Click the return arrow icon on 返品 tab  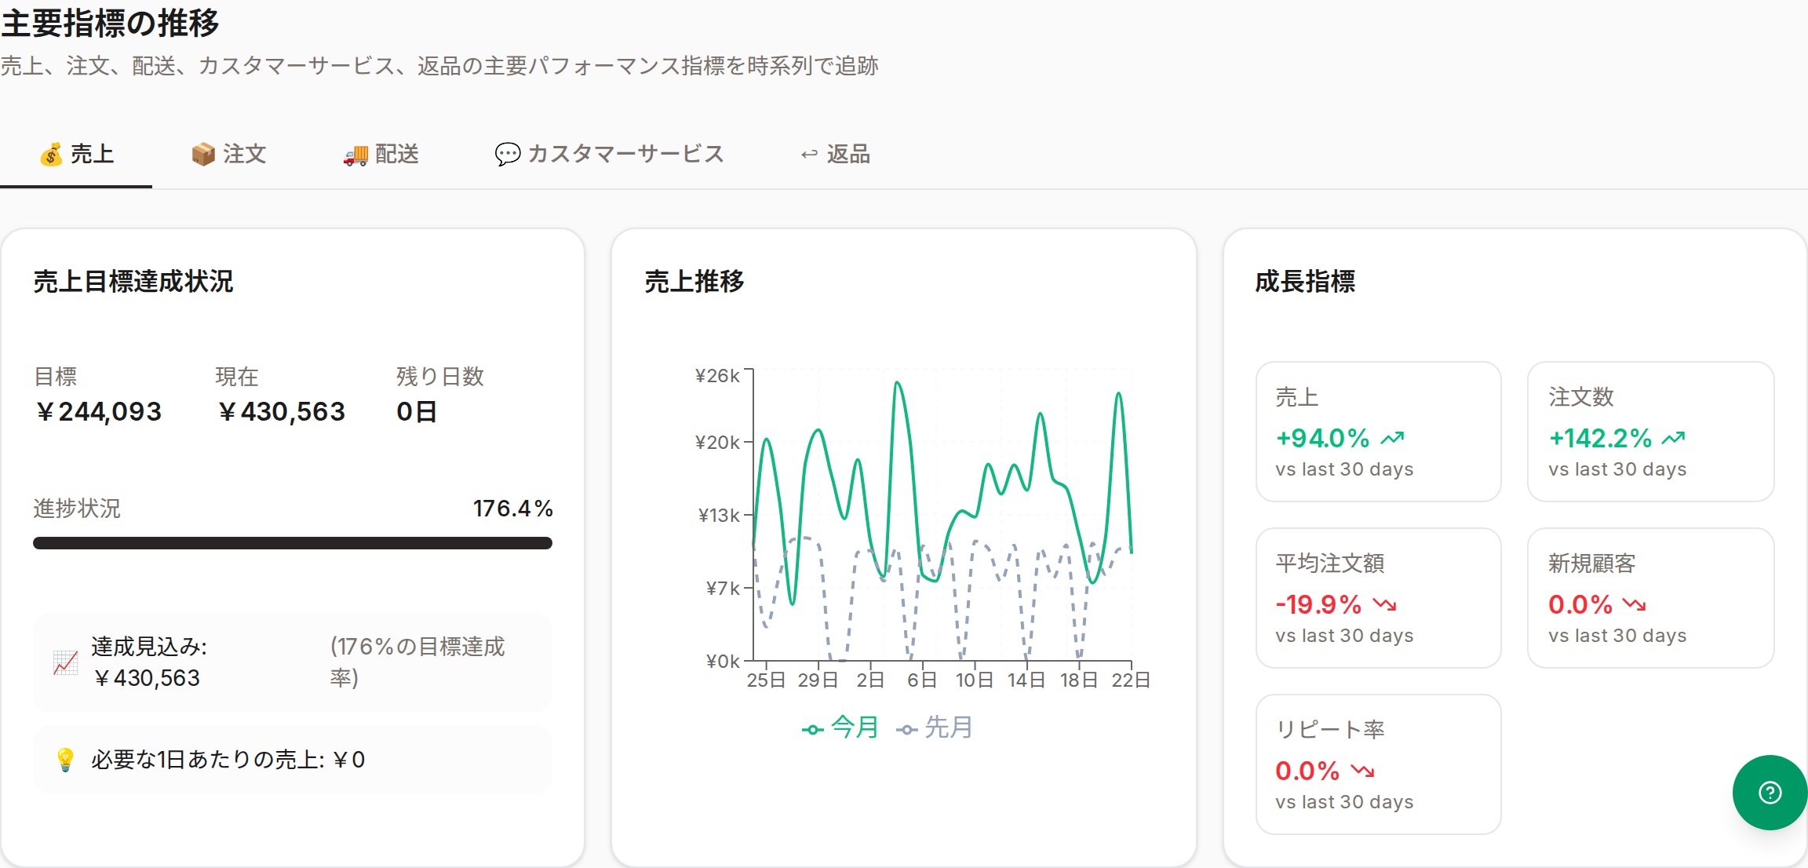(x=809, y=155)
